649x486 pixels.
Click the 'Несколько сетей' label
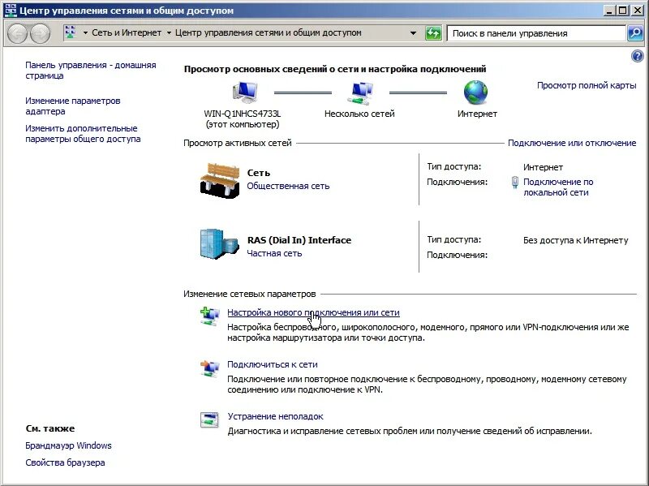tap(359, 114)
